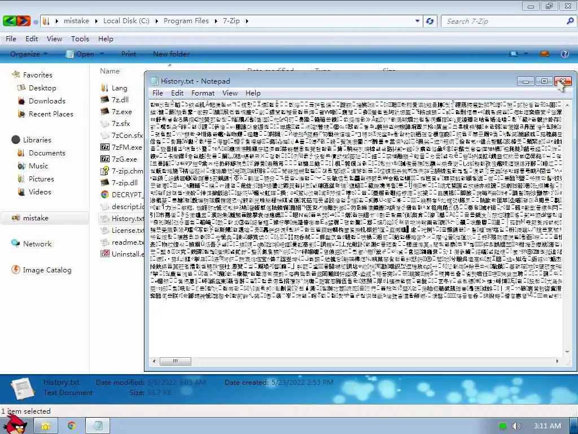Open the Help question mark icon in Explorer toolbar

pos(564,54)
